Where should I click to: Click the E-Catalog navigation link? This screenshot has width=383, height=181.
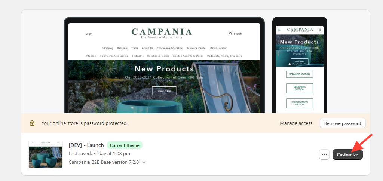(107, 48)
